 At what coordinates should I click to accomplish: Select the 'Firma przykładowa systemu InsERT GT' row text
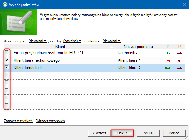coord(49,53)
